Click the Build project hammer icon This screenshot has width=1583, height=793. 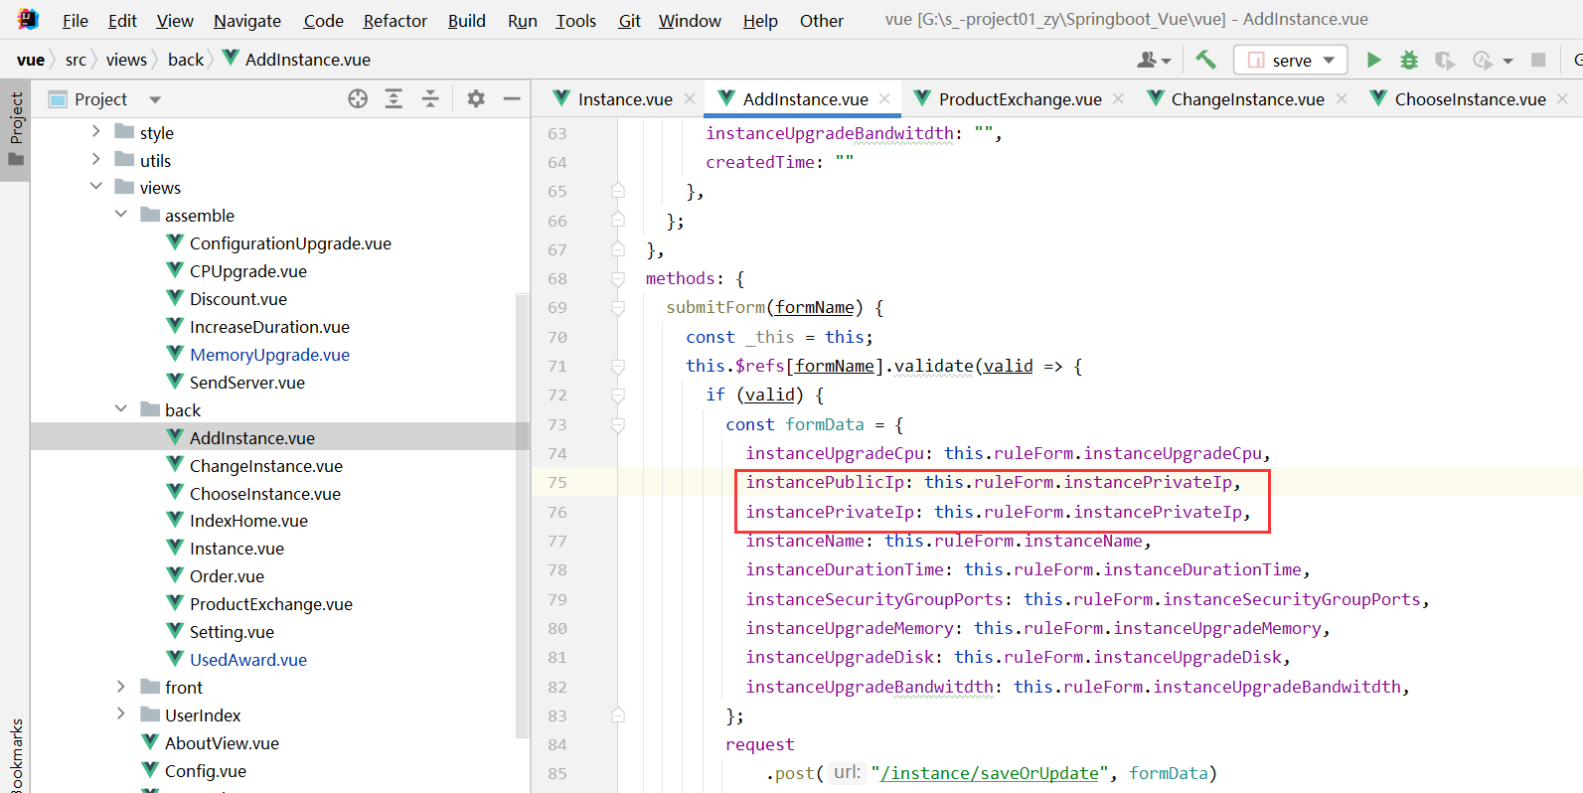(1205, 60)
